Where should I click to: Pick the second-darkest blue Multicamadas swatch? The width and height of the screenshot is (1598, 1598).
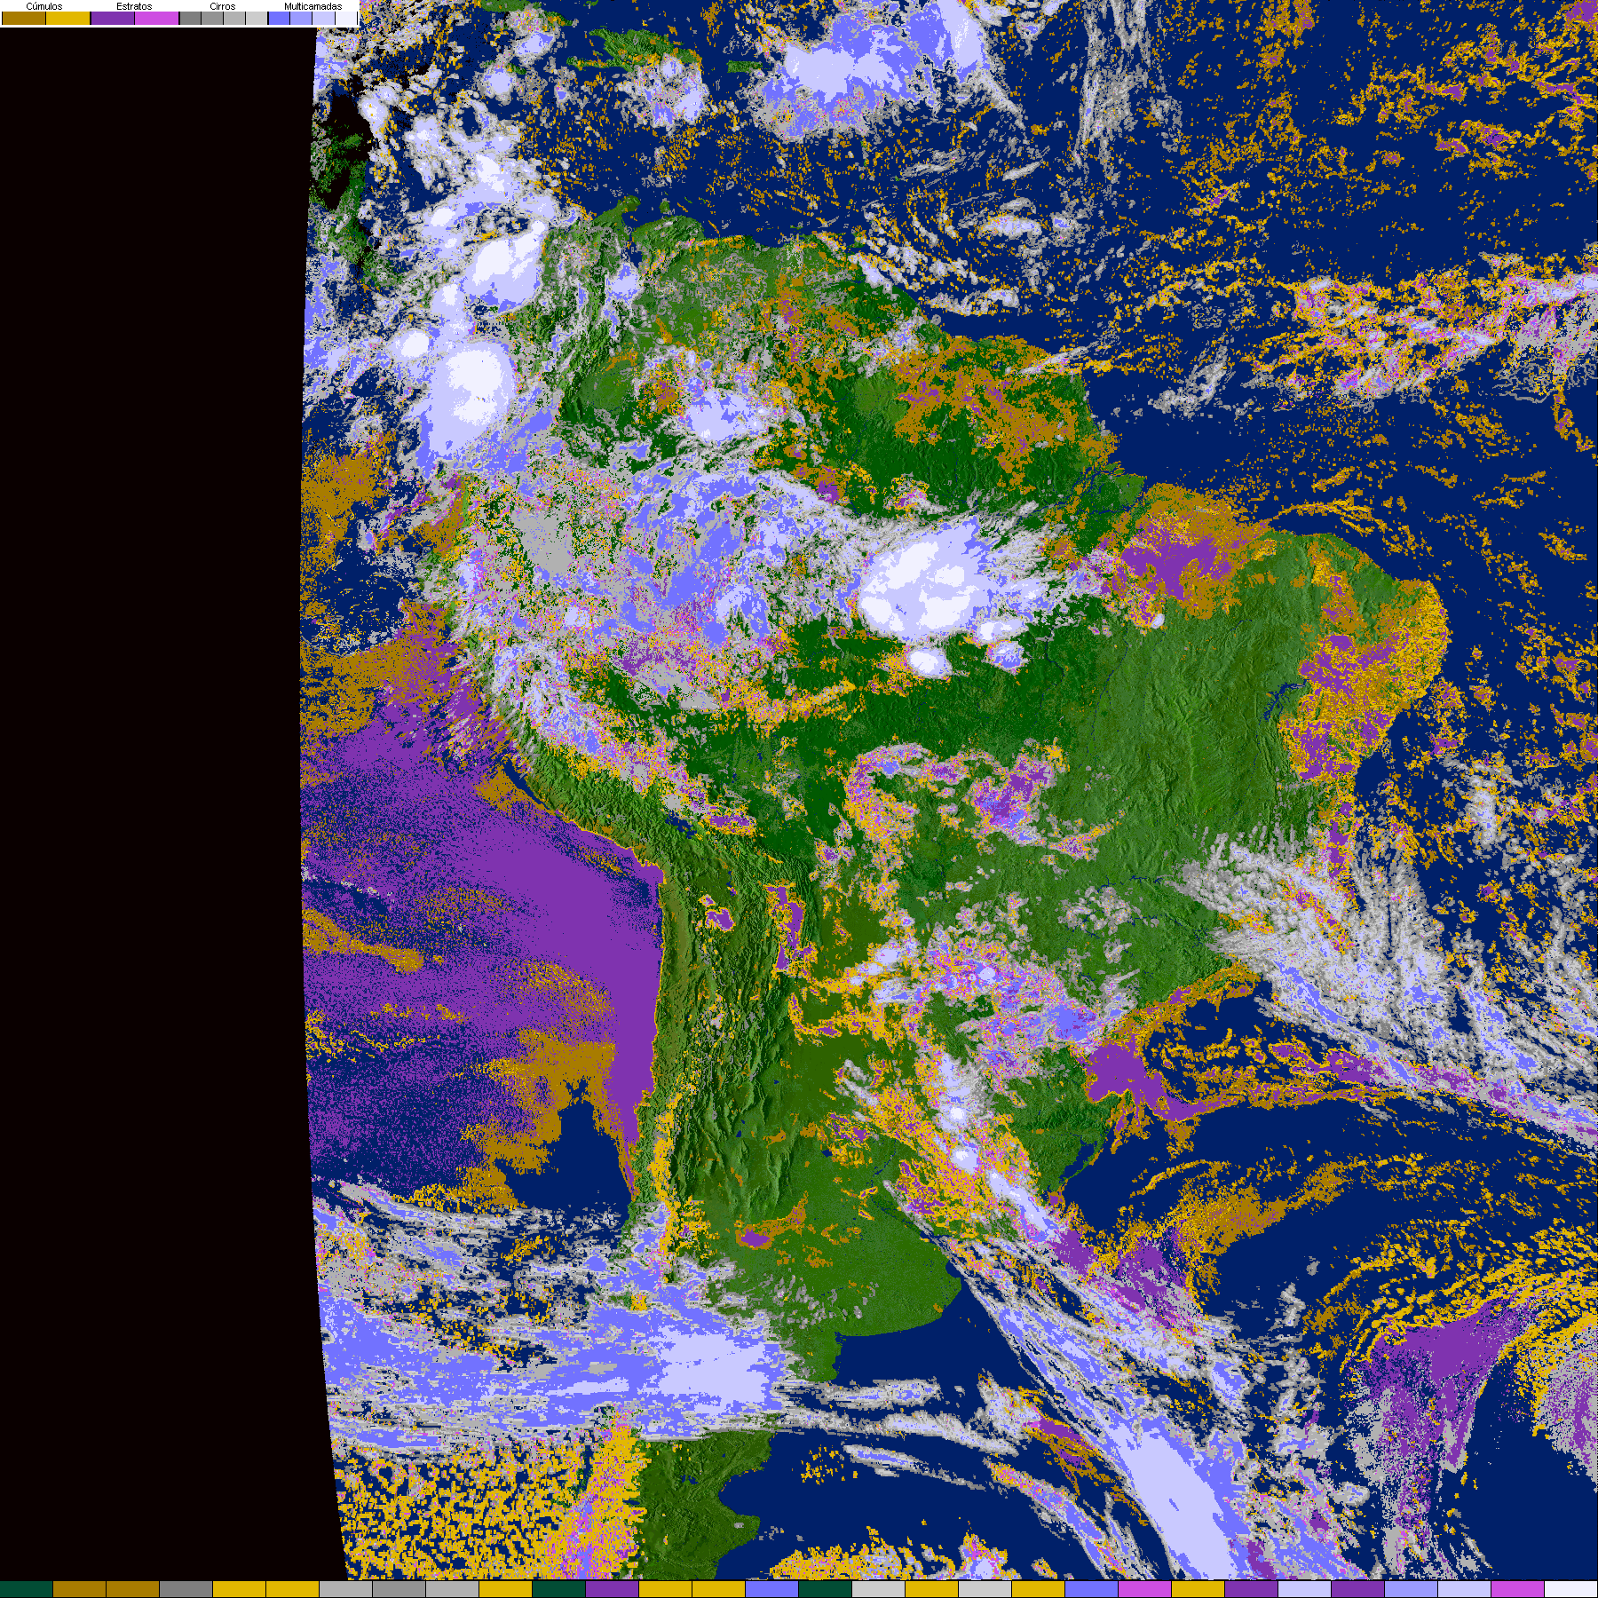[x=302, y=18]
